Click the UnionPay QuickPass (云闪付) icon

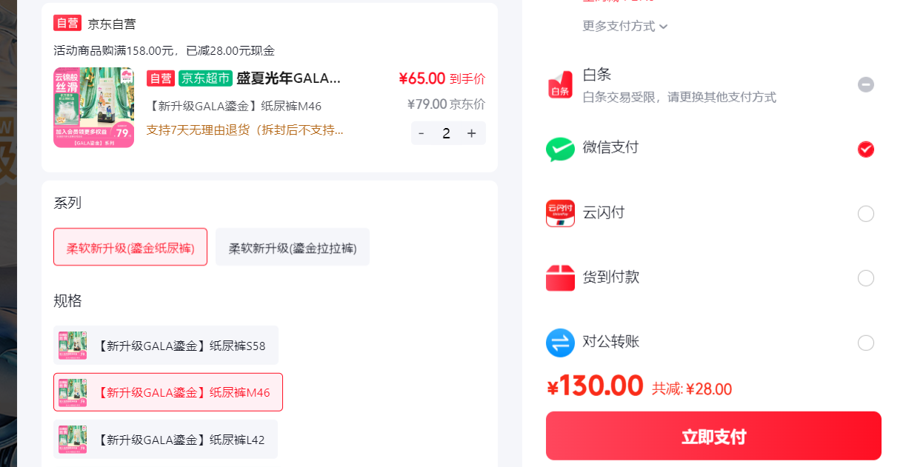(560, 213)
